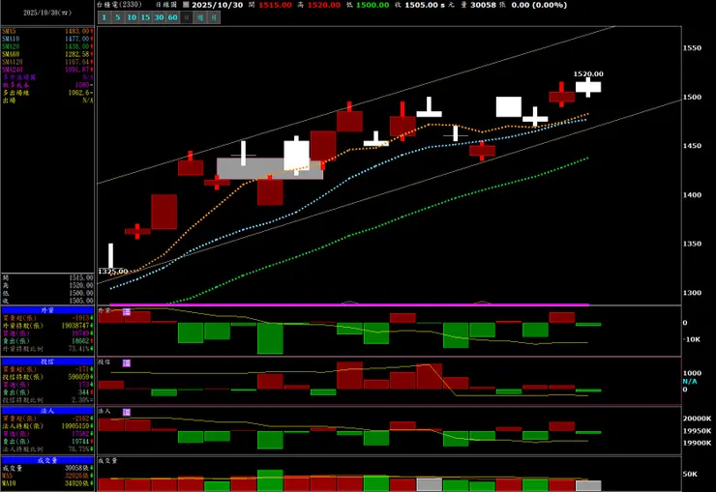Click the last gray volume bar

(588, 485)
